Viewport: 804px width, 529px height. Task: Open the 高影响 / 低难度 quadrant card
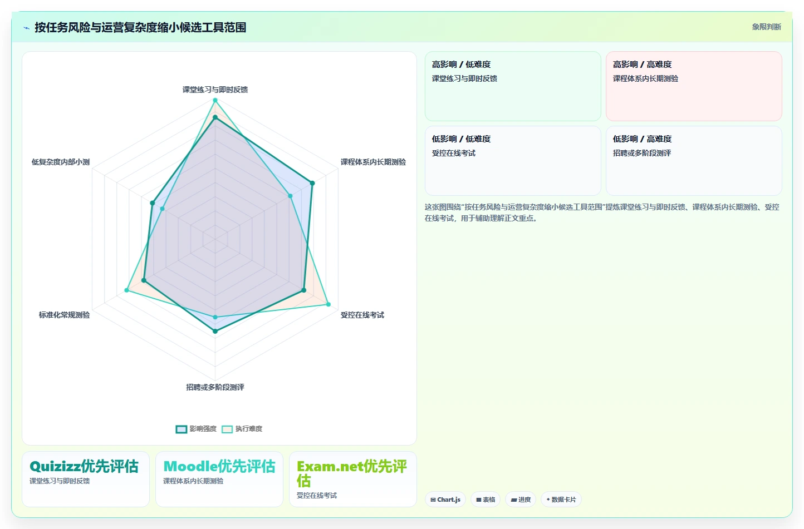coord(513,86)
